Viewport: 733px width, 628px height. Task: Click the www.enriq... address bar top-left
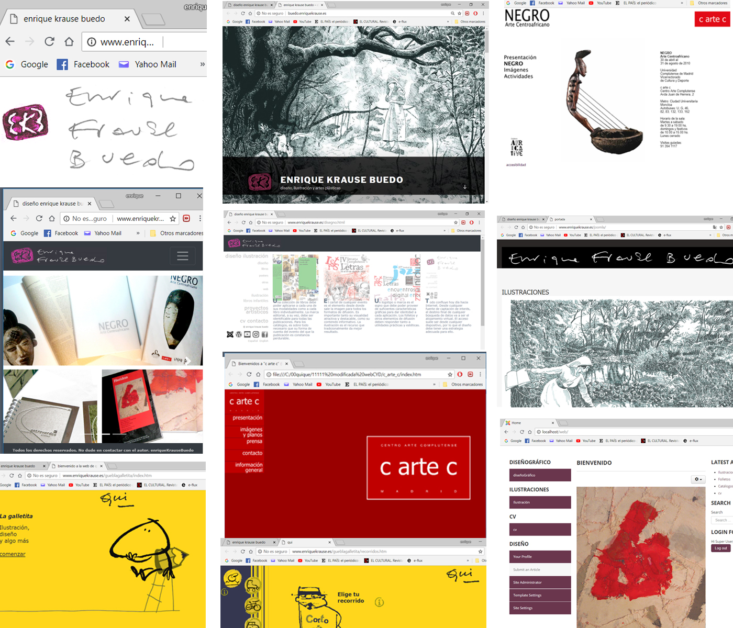coord(144,42)
